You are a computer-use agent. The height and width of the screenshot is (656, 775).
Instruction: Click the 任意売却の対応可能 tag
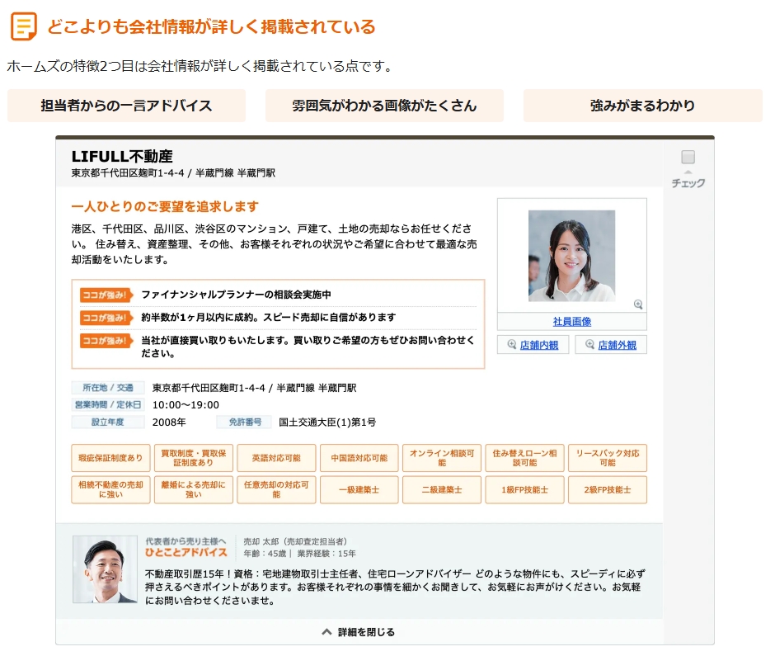[276, 490]
